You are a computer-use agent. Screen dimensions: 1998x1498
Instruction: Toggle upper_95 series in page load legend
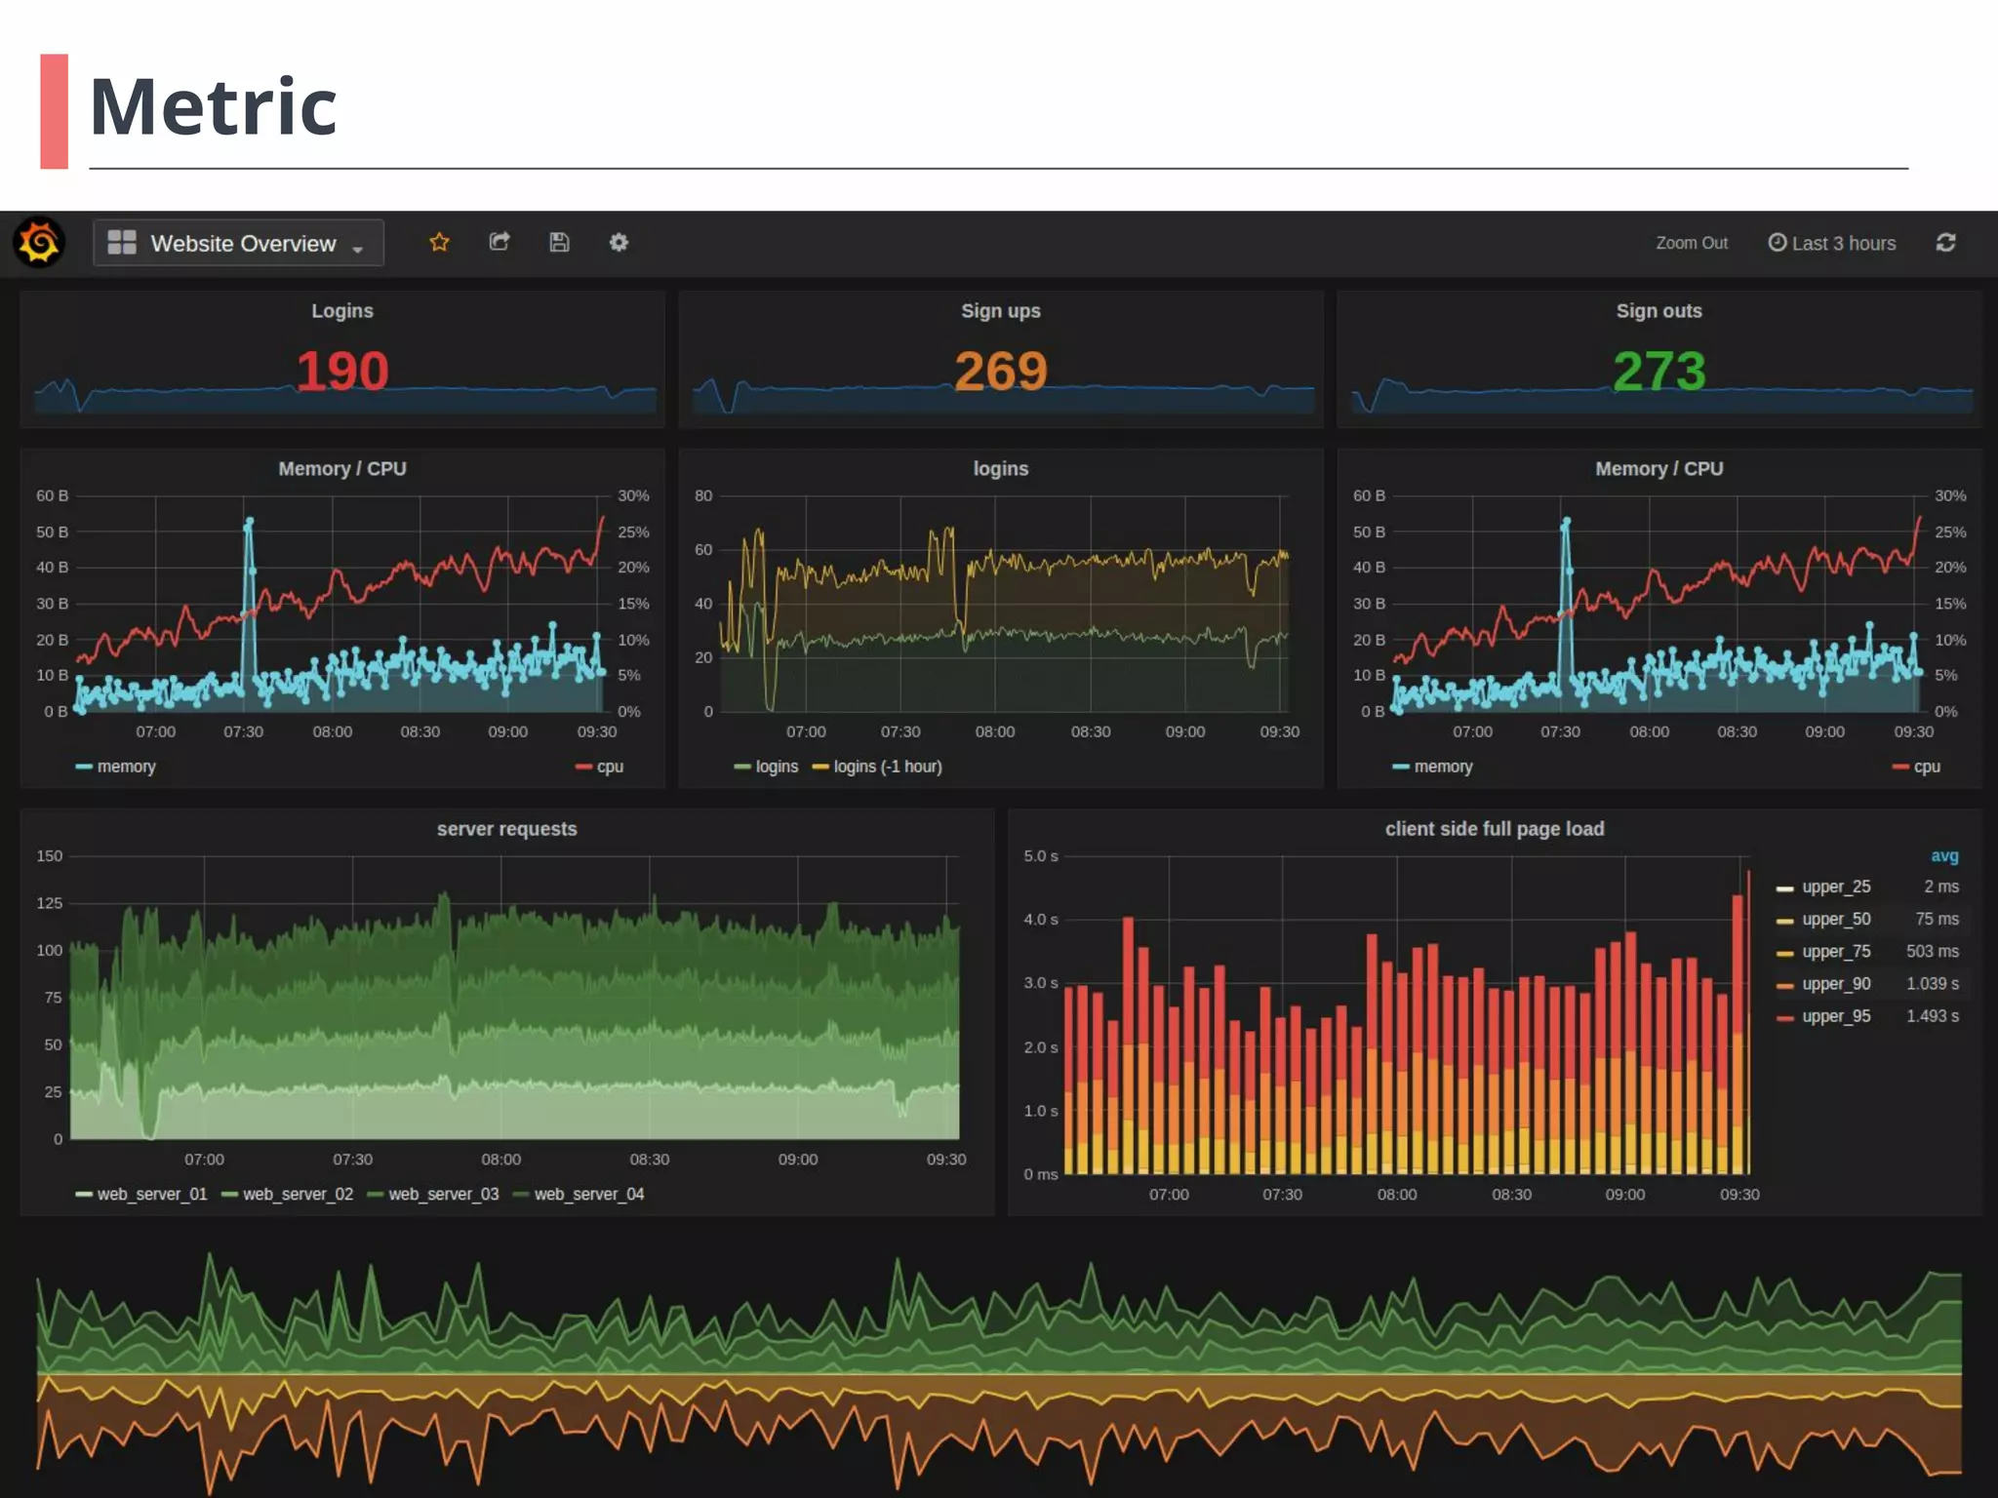1835,1016
